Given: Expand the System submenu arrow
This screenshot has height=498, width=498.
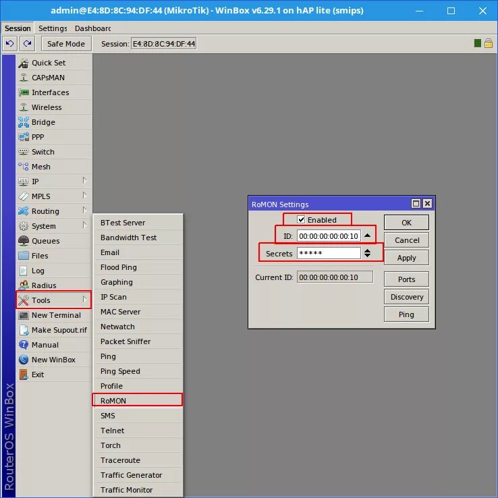Looking at the screenshot, I should tap(84, 225).
